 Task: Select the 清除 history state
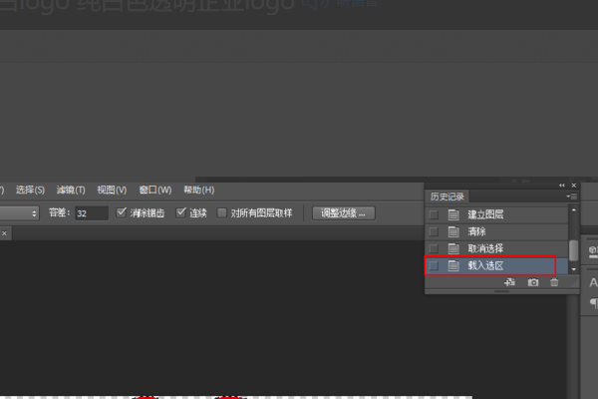click(497, 231)
